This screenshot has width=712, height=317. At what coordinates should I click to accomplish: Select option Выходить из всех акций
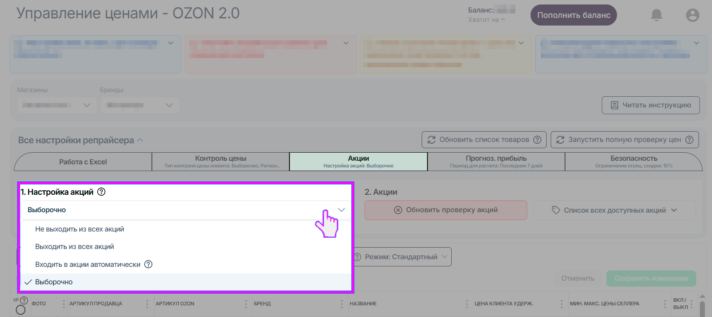coord(186,247)
